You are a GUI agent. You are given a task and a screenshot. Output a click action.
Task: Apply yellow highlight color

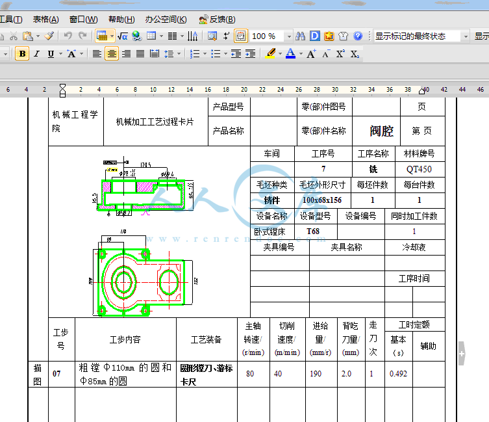[x=270, y=53]
